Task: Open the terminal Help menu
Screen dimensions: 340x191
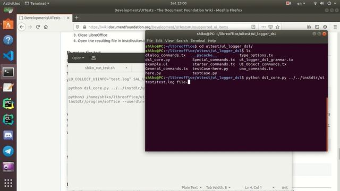Action: click(212, 41)
